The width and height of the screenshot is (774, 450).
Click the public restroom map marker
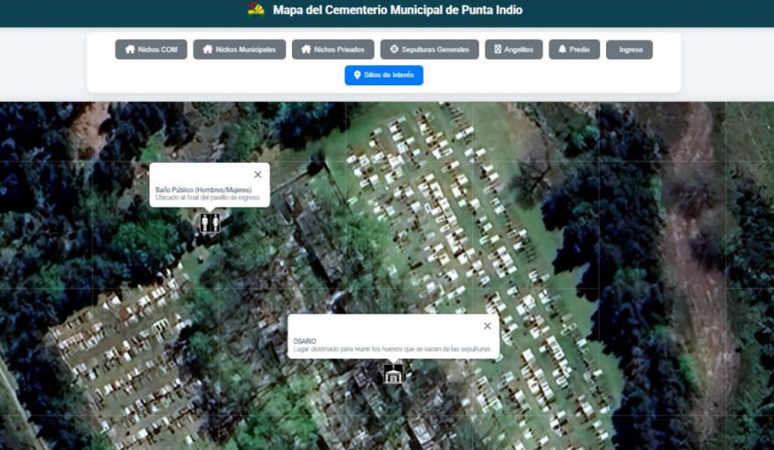click(x=209, y=223)
